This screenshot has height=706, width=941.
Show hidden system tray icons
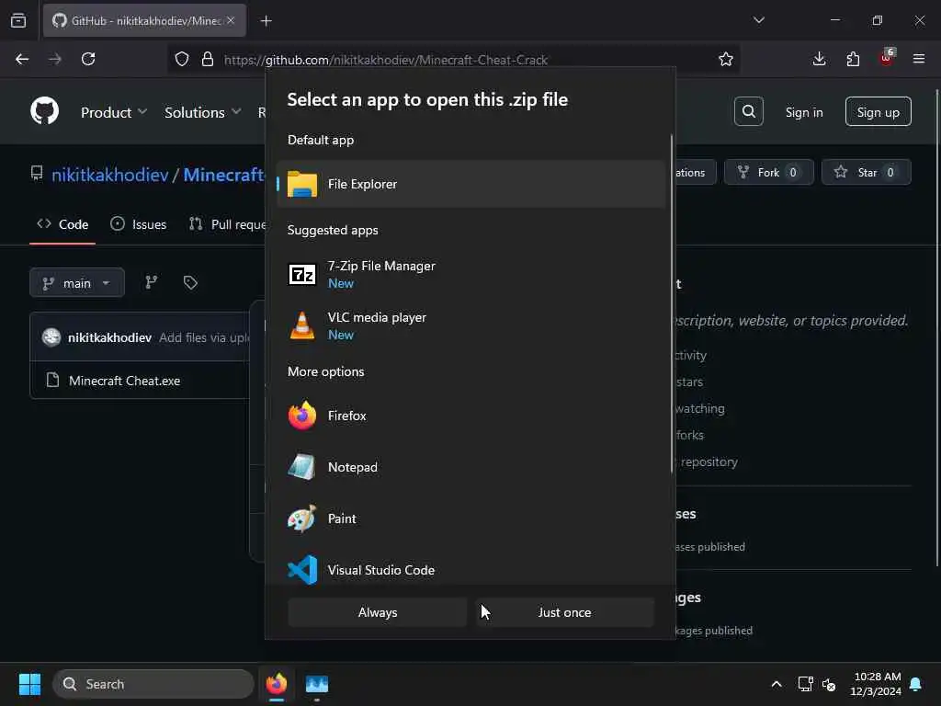click(776, 684)
